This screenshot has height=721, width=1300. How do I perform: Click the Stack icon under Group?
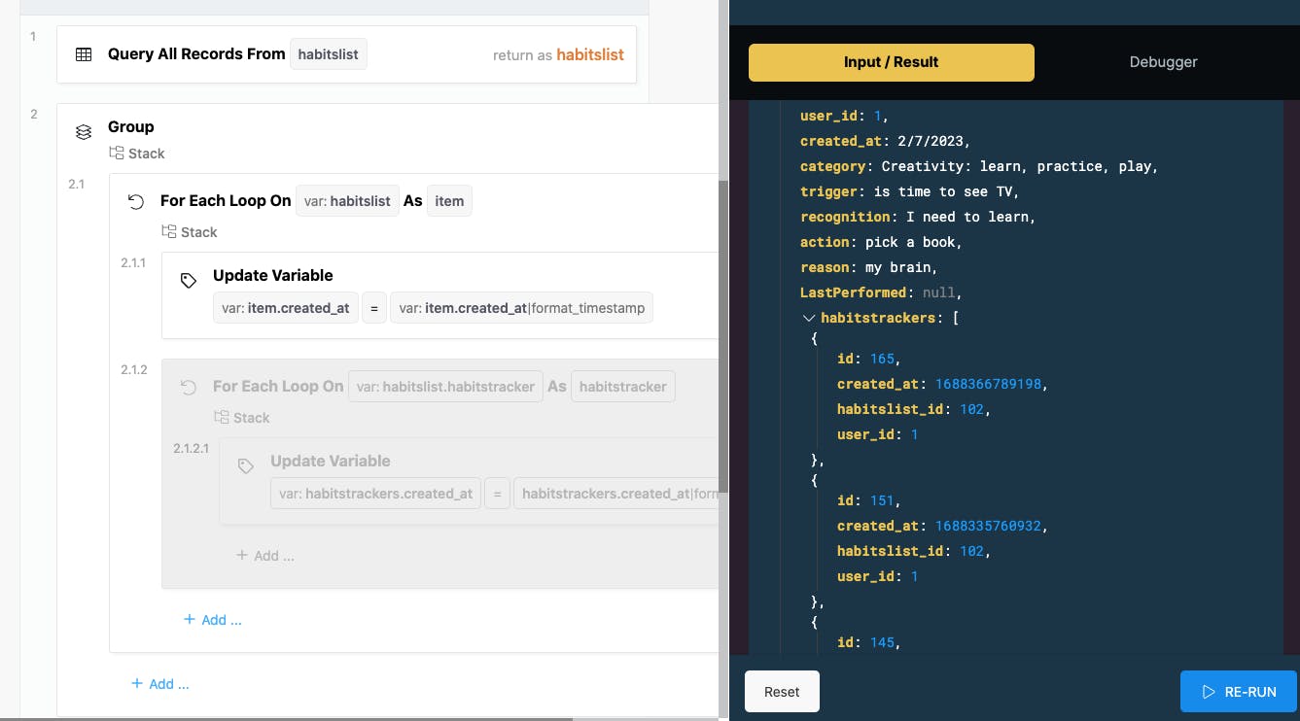click(117, 154)
